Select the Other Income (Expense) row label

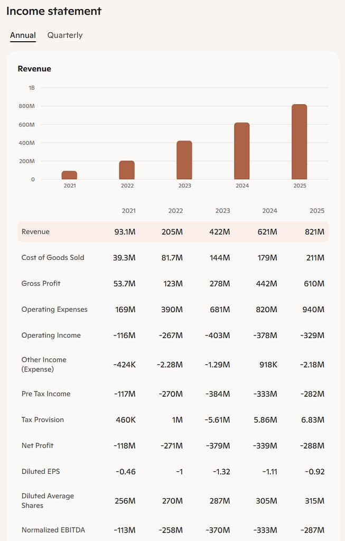pos(44,365)
